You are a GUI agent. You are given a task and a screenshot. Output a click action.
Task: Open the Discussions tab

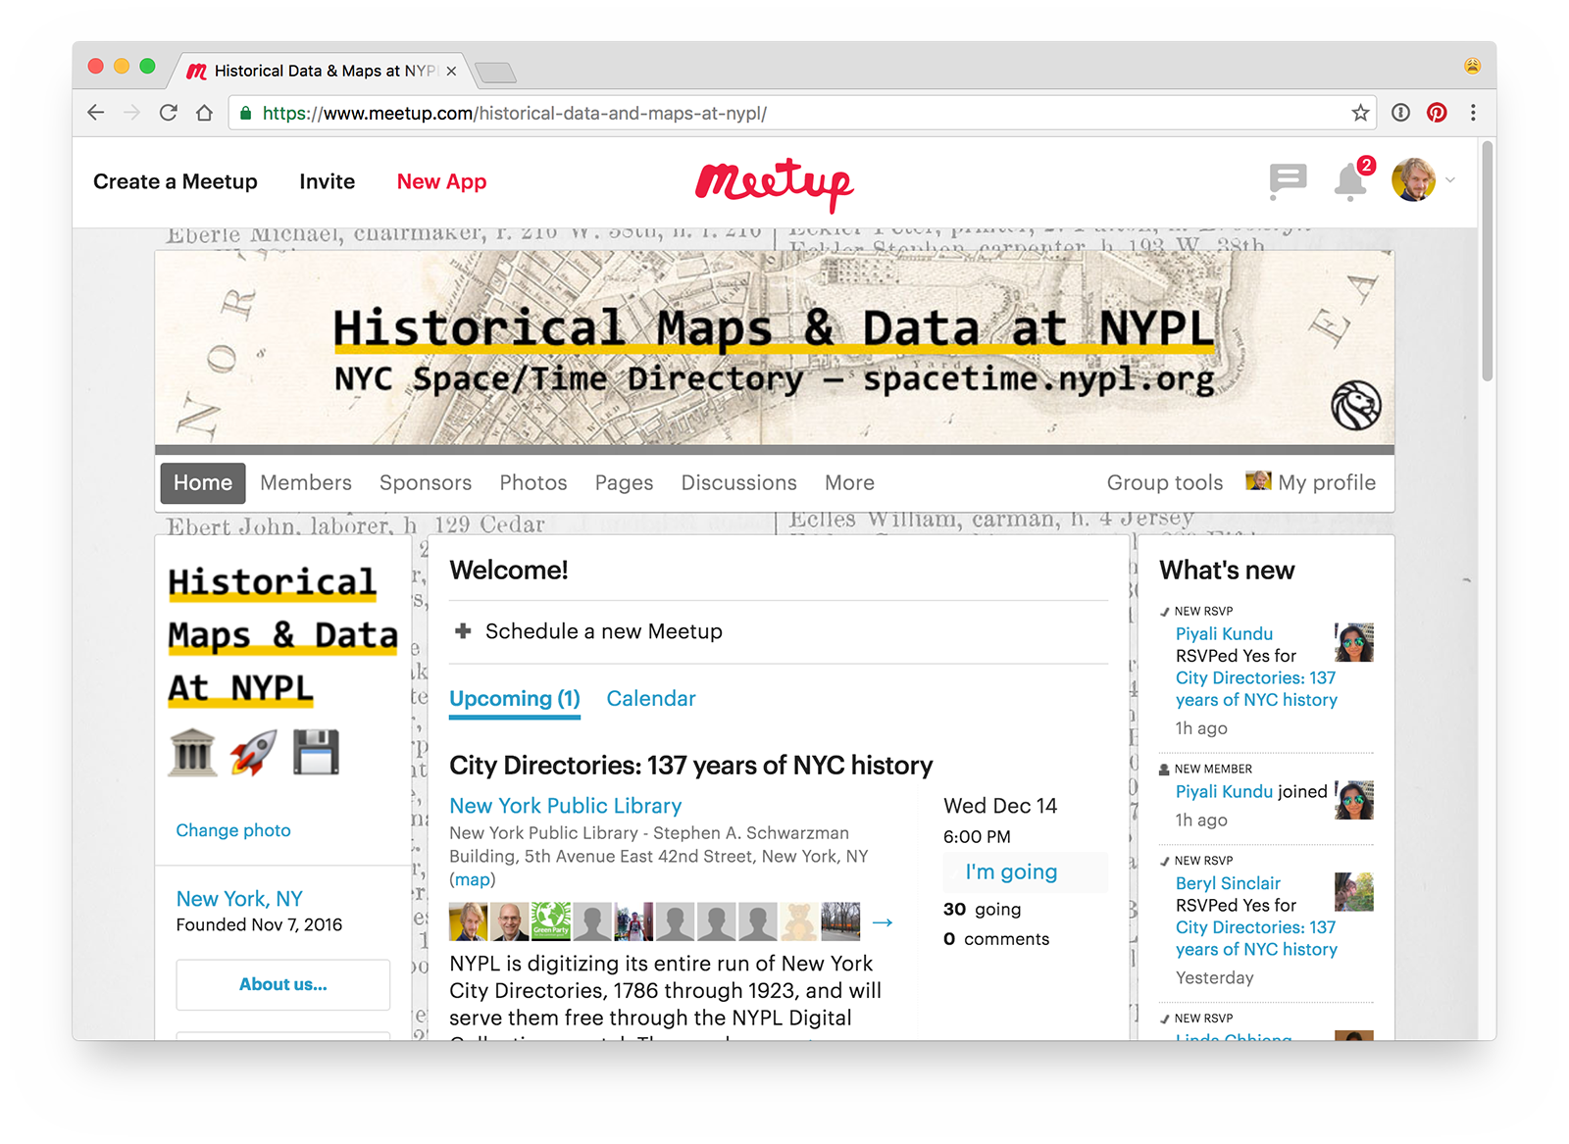pos(739,482)
